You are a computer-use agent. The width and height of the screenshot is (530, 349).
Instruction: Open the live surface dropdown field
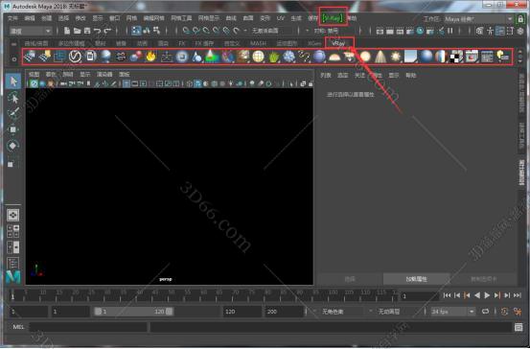tap(270, 31)
